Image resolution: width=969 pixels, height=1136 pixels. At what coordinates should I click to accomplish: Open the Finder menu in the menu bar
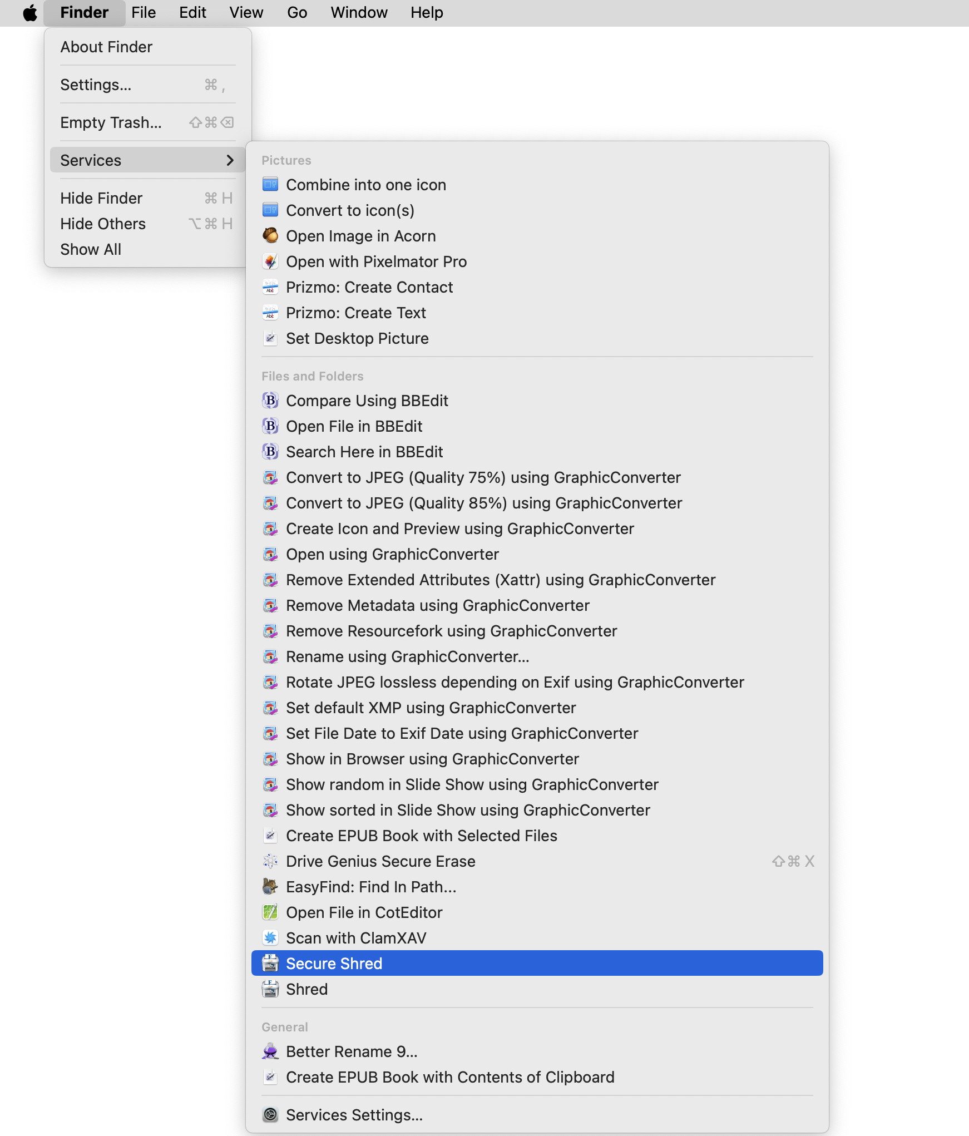pyautogui.click(x=85, y=13)
